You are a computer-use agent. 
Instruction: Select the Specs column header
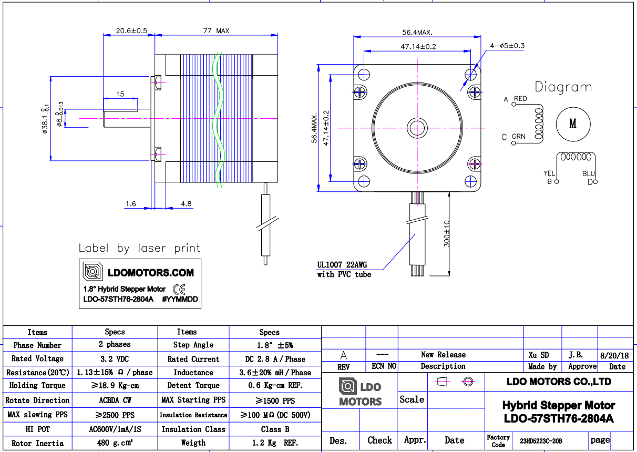click(114, 332)
